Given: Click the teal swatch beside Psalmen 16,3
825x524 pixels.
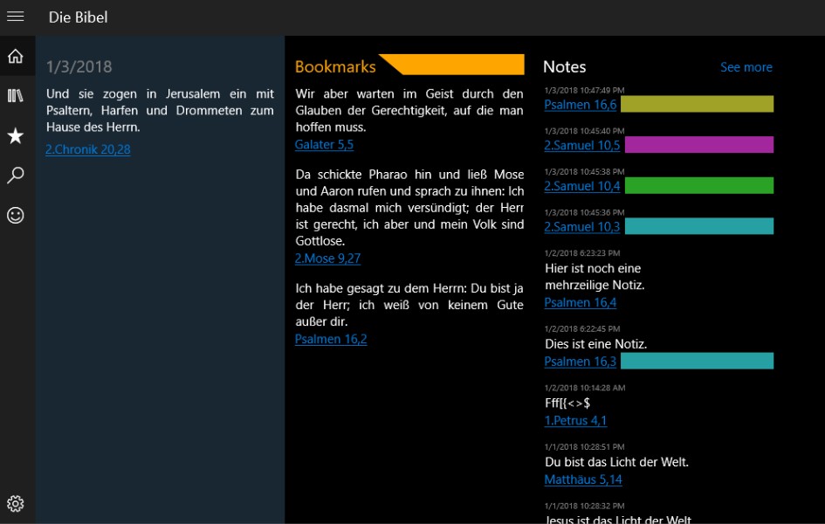Looking at the screenshot, I should click(697, 361).
